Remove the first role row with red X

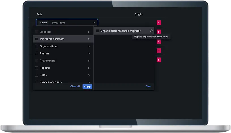tap(159, 23)
